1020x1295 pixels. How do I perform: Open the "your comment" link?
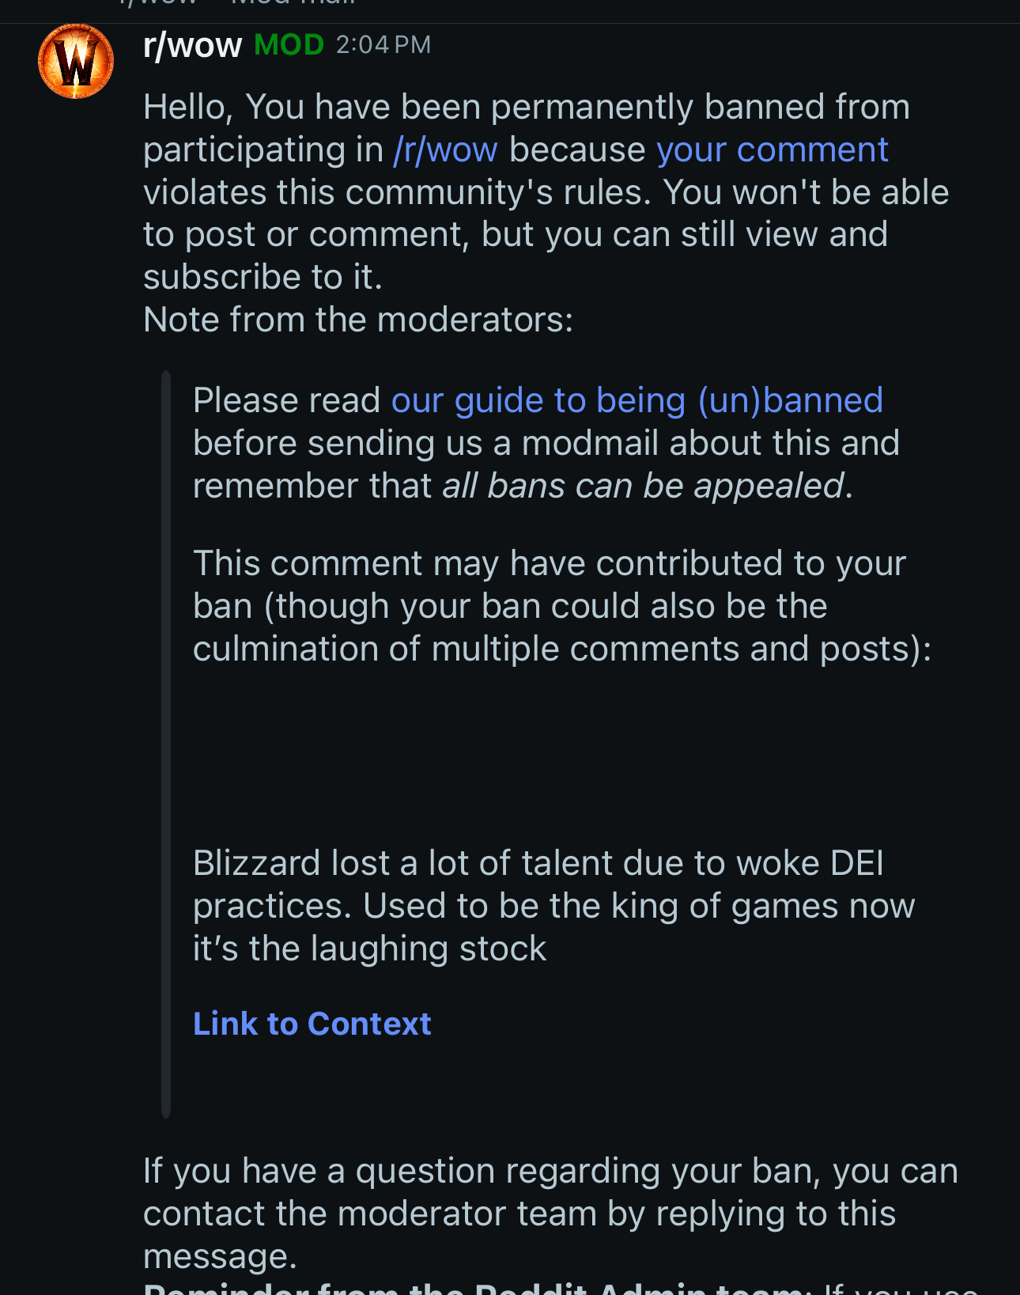point(773,150)
